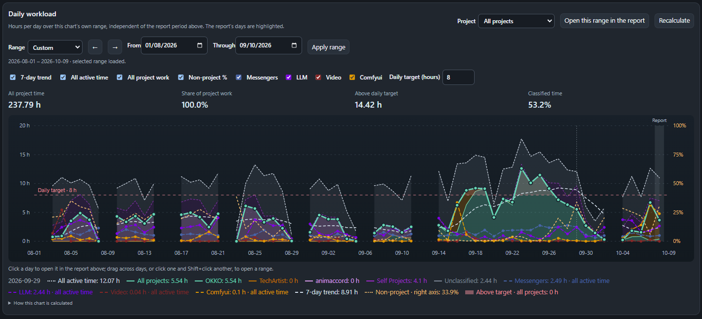Image resolution: width=702 pixels, height=319 pixels.
Task: Open the Project All projects dropdown
Action: coord(516,21)
